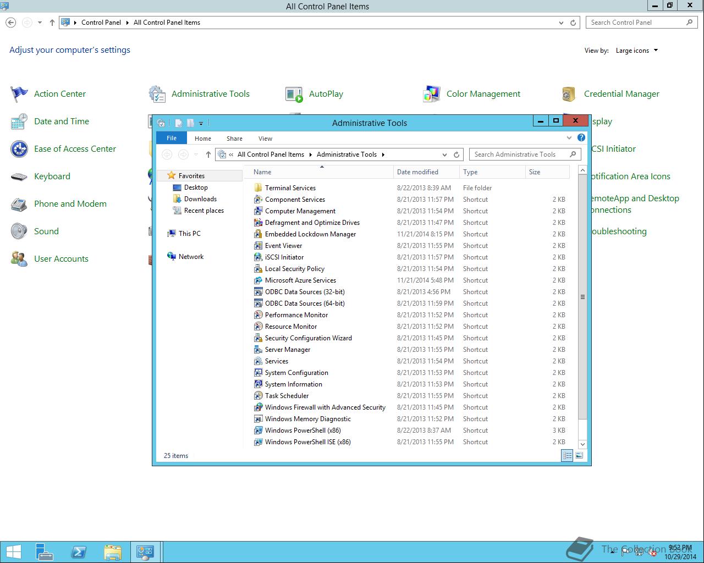The width and height of the screenshot is (704, 563).
Task: Select Defragment and Optimize Drives icon
Action: [258, 223]
